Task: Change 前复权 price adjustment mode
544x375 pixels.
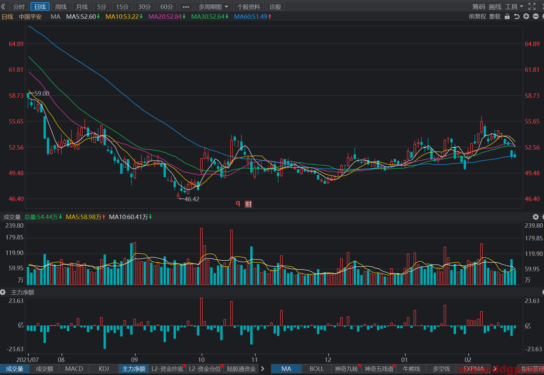Action: (x=477, y=17)
